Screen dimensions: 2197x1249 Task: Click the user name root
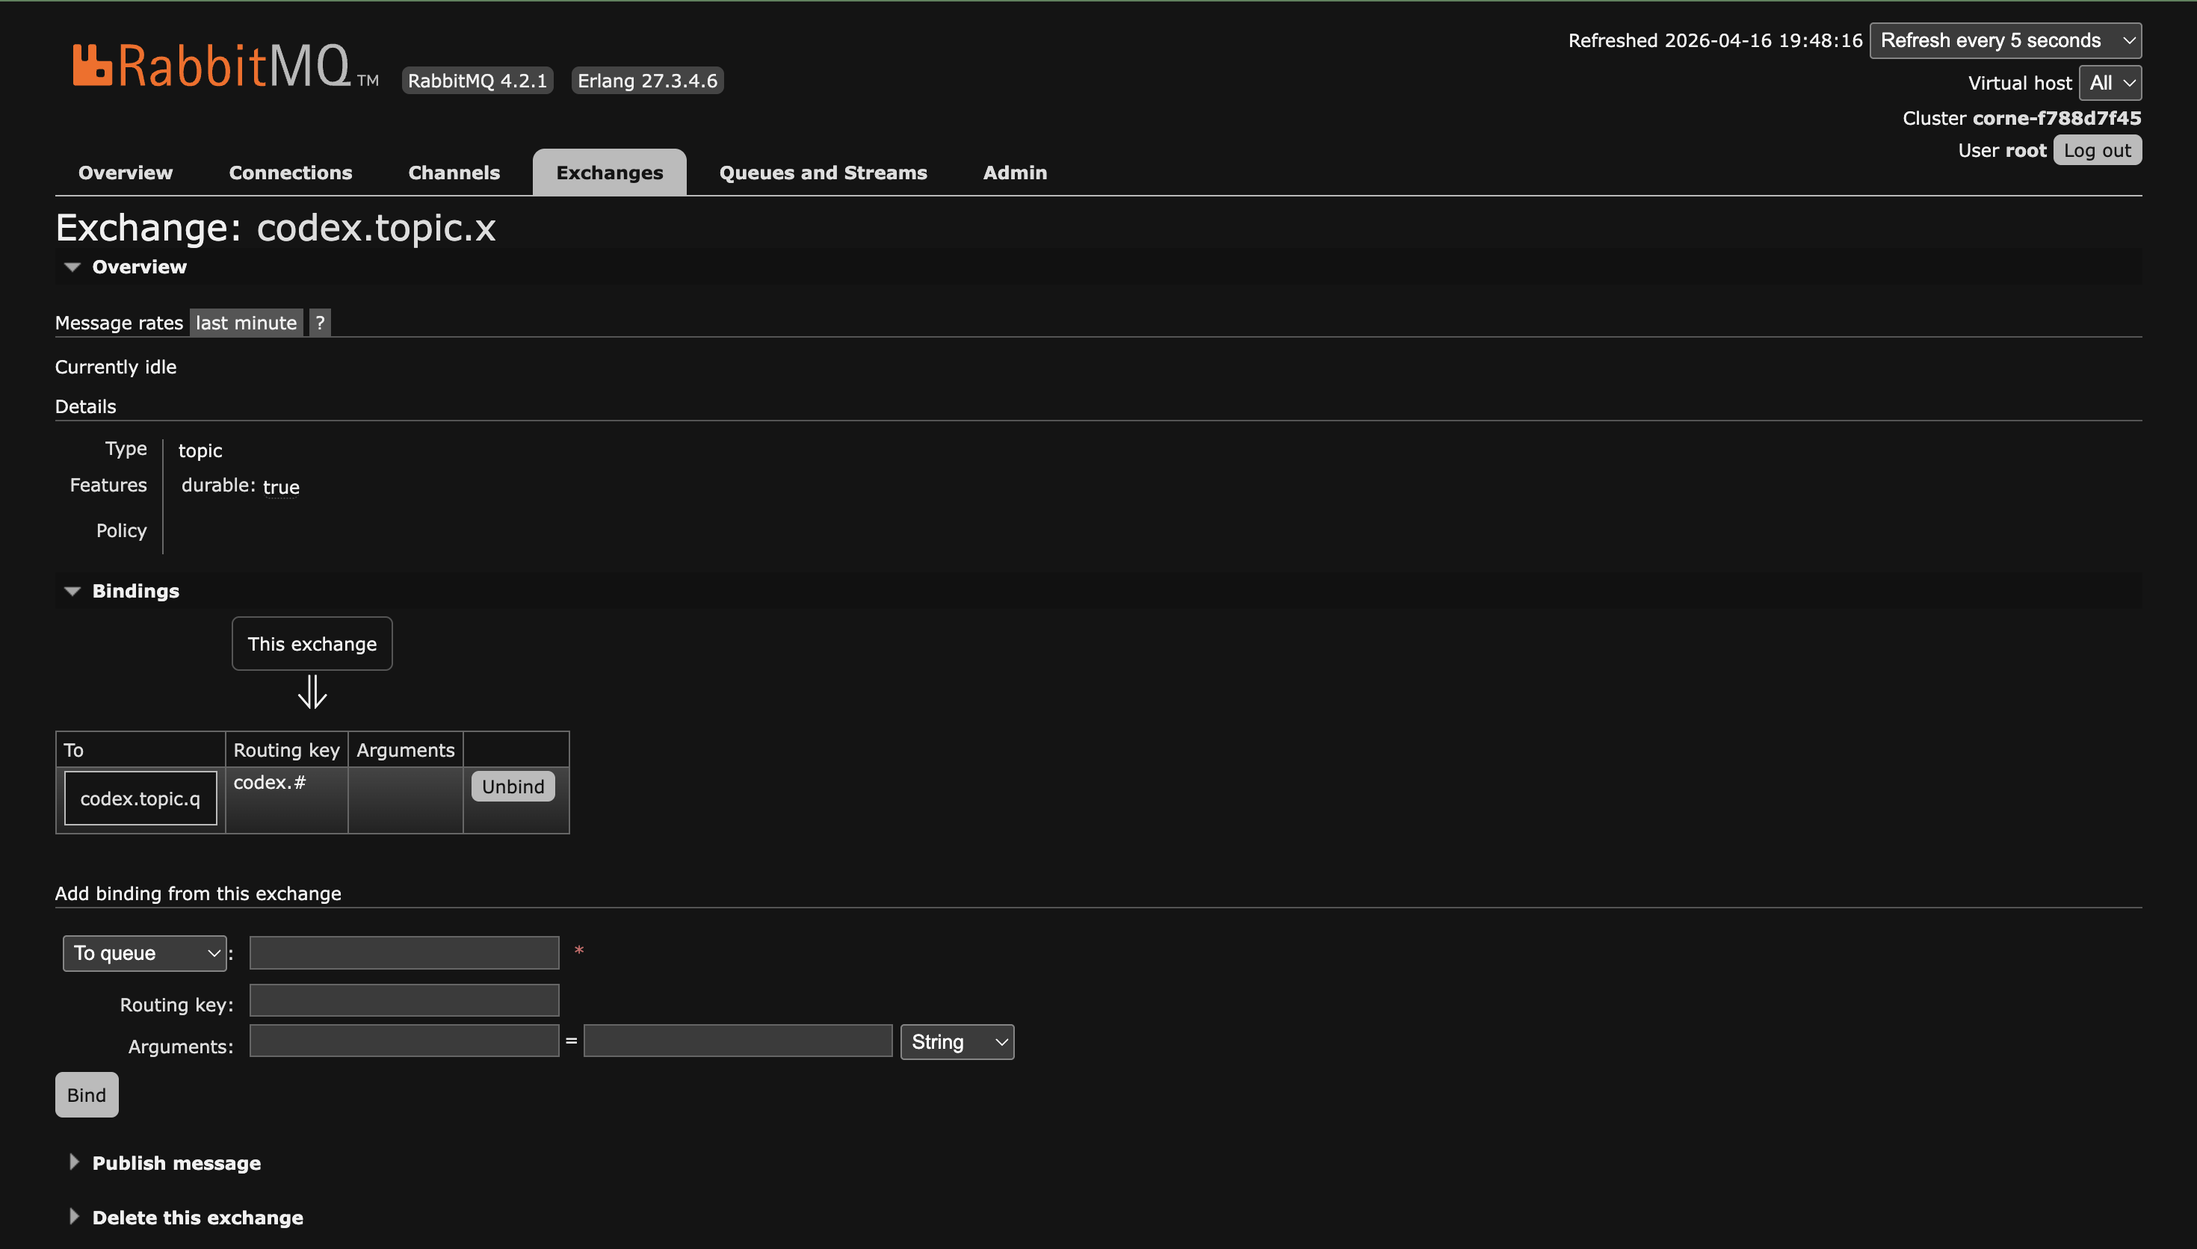coord(2025,151)
